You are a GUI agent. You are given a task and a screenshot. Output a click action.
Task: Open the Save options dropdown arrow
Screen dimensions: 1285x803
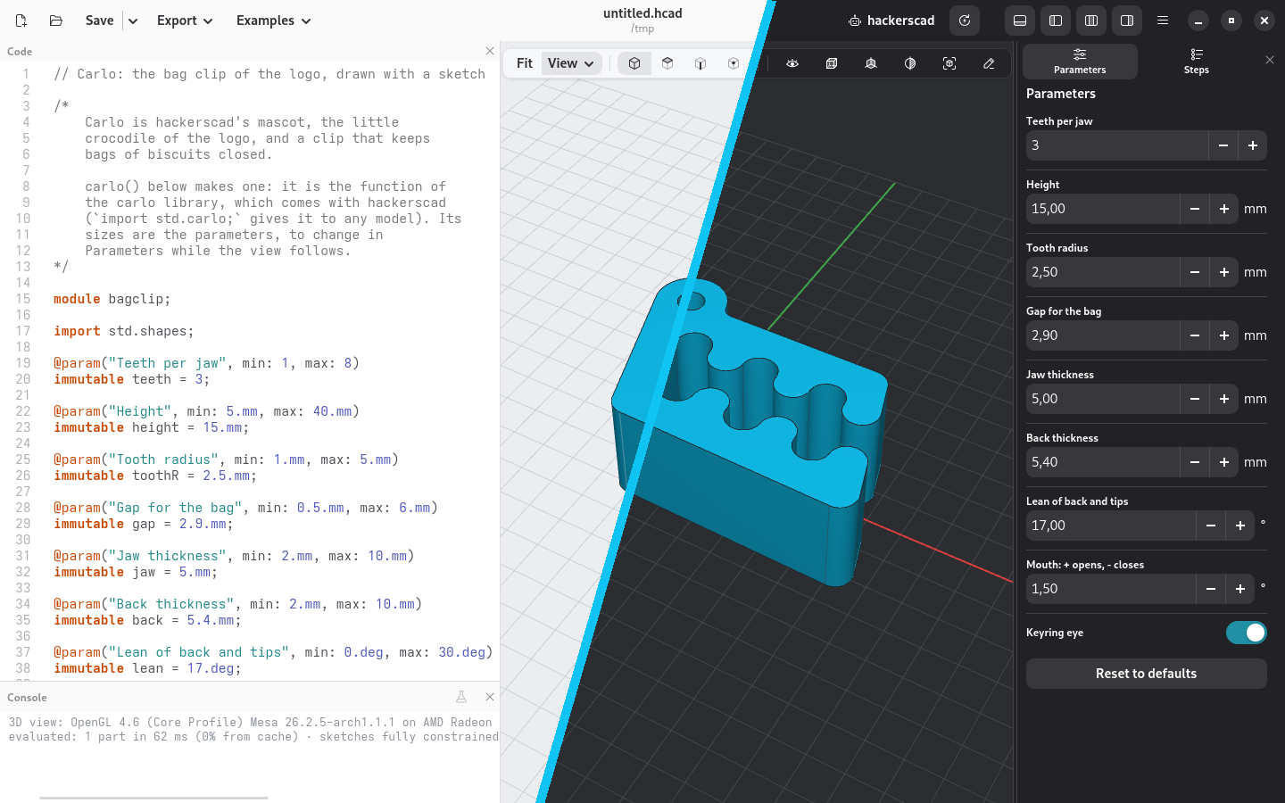click(x=132, y=21)
